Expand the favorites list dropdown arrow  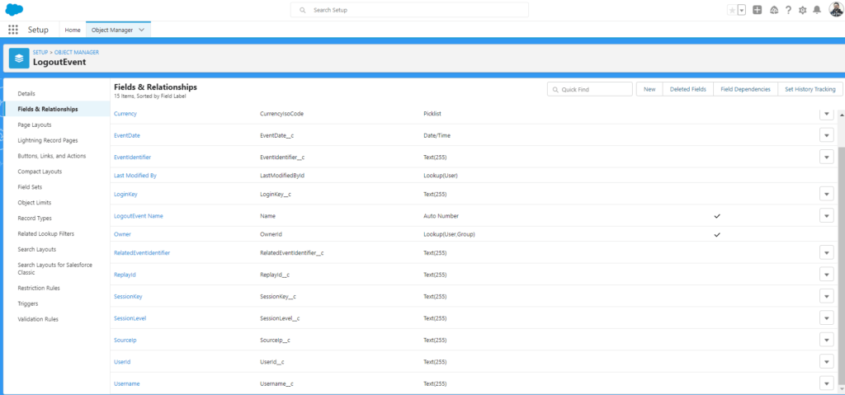742,10
